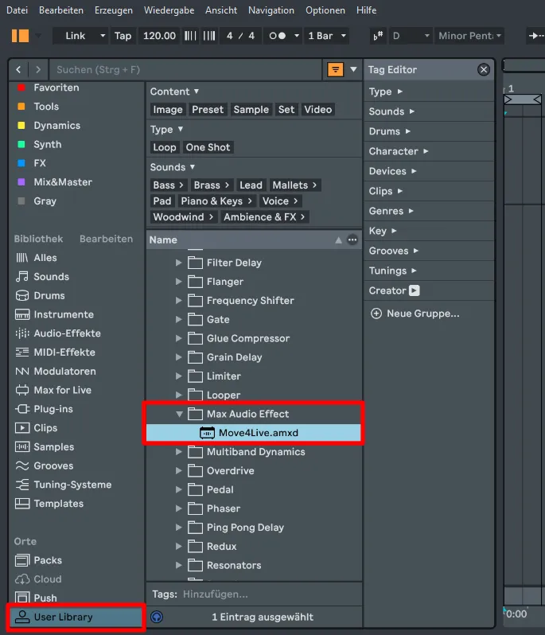Open the Tuning-Systeme category
The image size is (545, 635).
point(72,485)
